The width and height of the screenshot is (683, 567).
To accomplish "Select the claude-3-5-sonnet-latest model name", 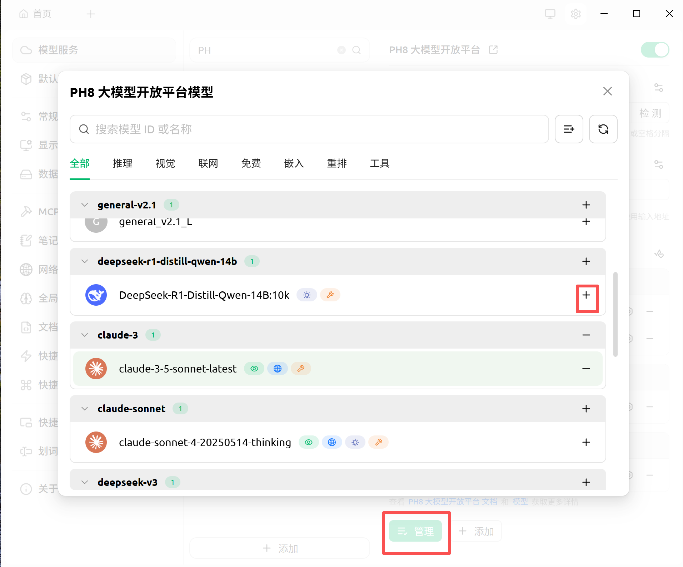I will tap(178, 369).
